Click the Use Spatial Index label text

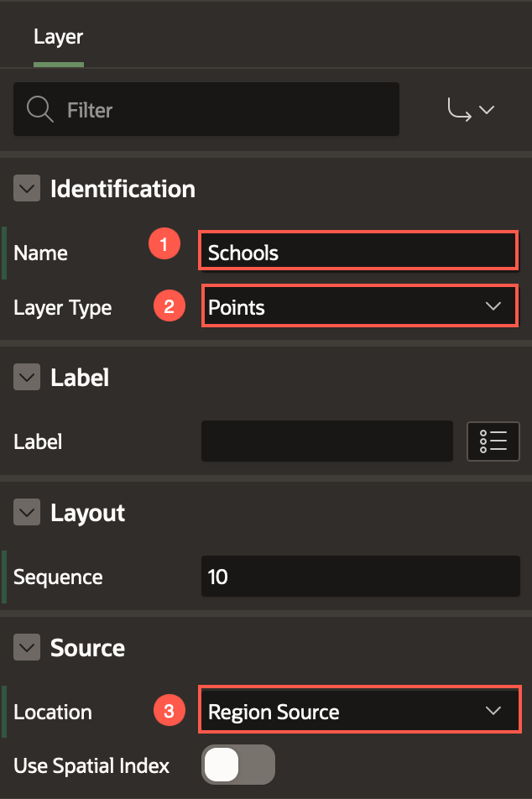click(91, 765)
